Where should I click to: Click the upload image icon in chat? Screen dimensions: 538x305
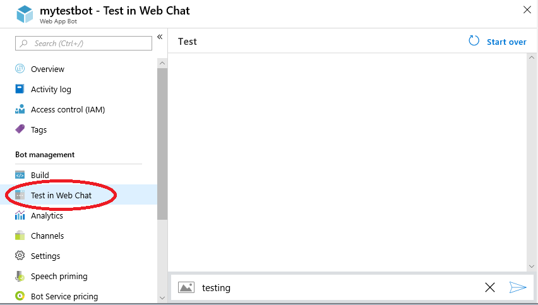pyautogui.click(x=186, y=287)
